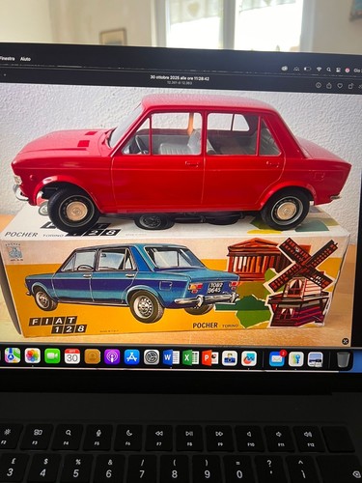Launch Microsoft PowerPoint from the Dock
The width and height of the screenshot is (362, 483).
[209, 358]
